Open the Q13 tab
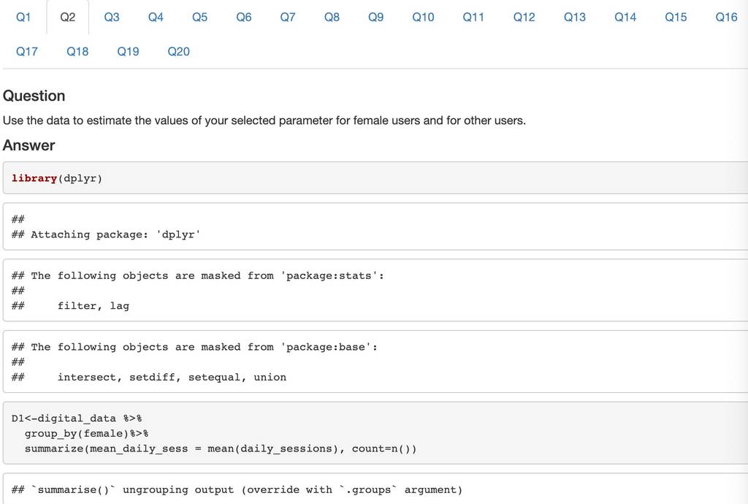 574,18
